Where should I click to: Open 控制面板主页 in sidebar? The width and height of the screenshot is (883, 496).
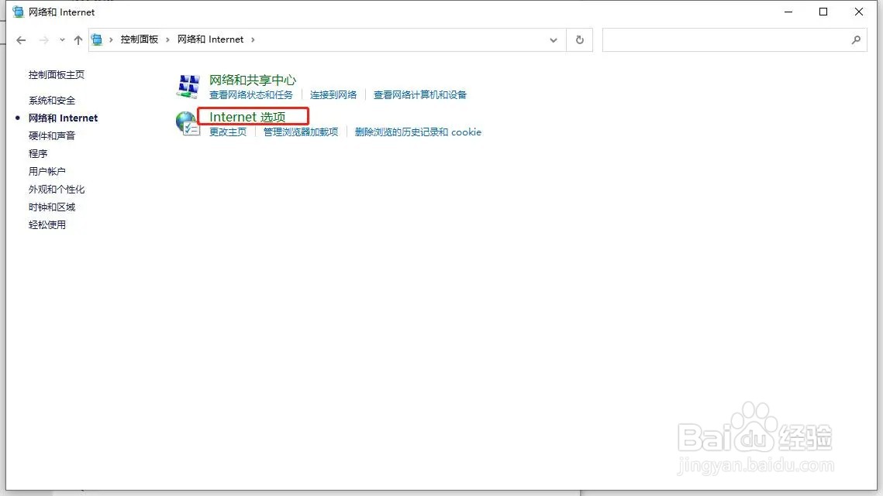[x=57, y=75]
